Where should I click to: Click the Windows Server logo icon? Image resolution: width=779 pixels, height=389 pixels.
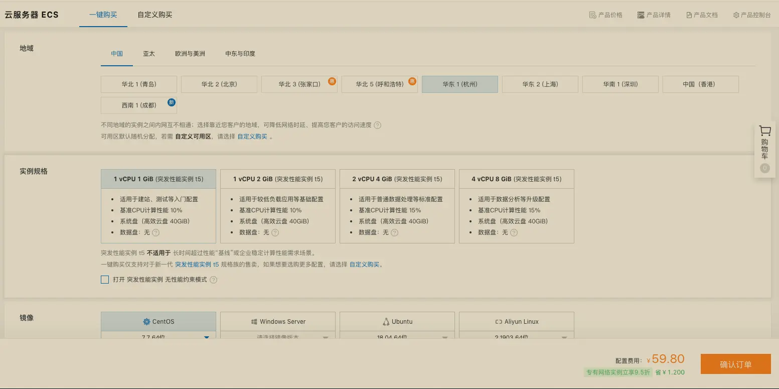click(254, 322)
